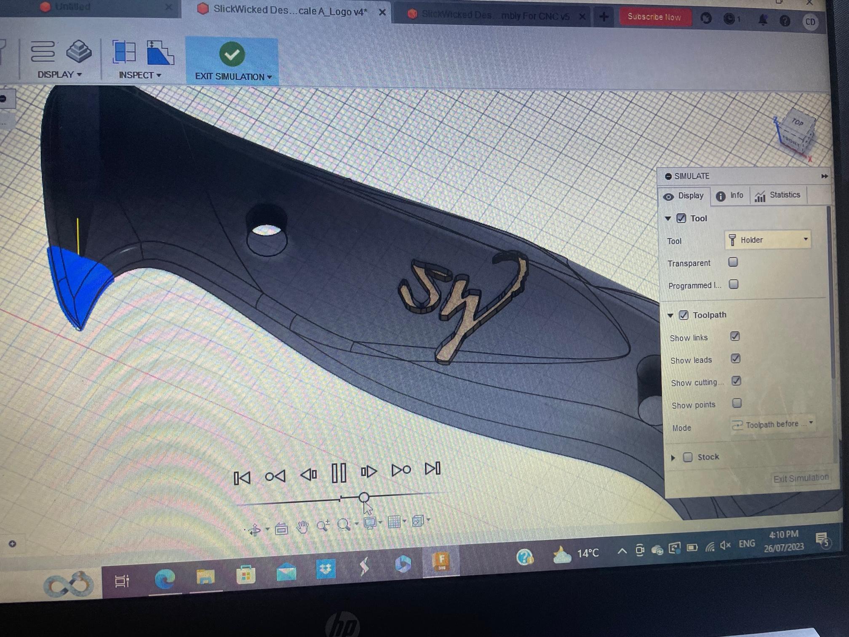This screenshot has width=849, height=637.
Task: Click the green Exit Simulation checkmark icon
Action: (232, 54)
